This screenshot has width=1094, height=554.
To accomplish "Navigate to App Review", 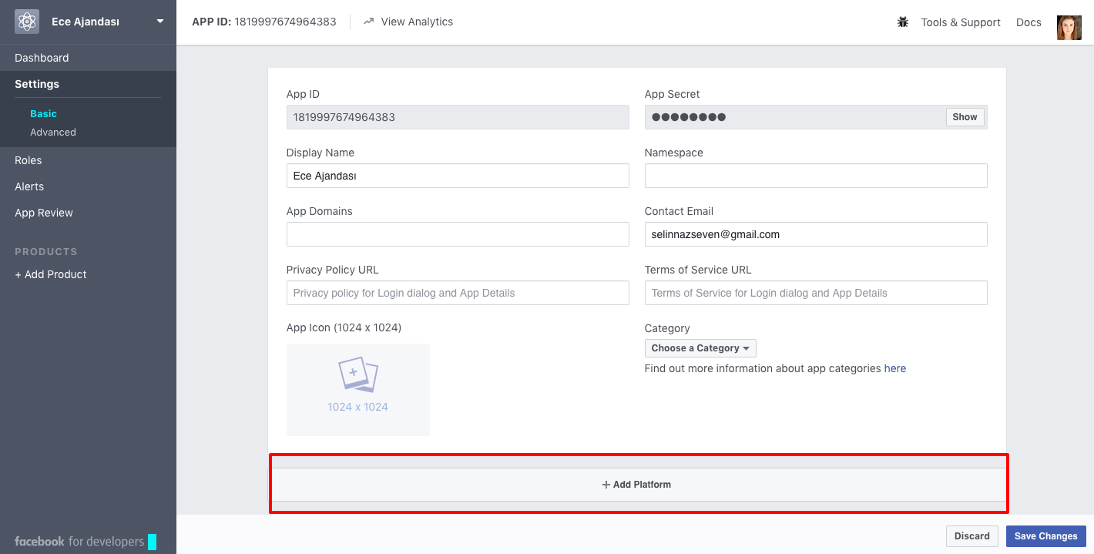I will tap(44, 213).
